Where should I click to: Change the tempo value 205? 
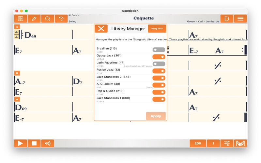coord(198,143)
